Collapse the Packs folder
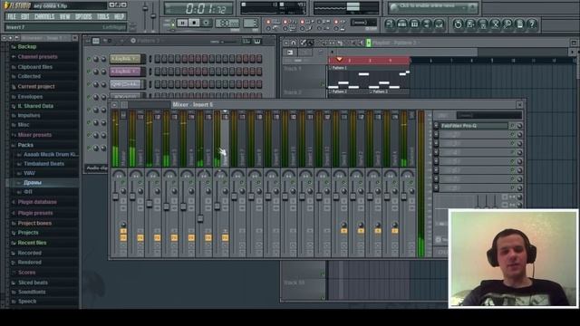 pos(25,145)
